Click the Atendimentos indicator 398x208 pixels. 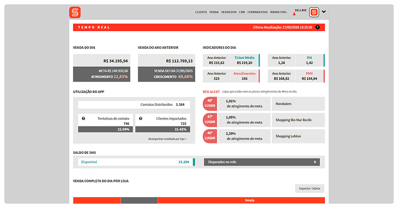click(244, 76)
